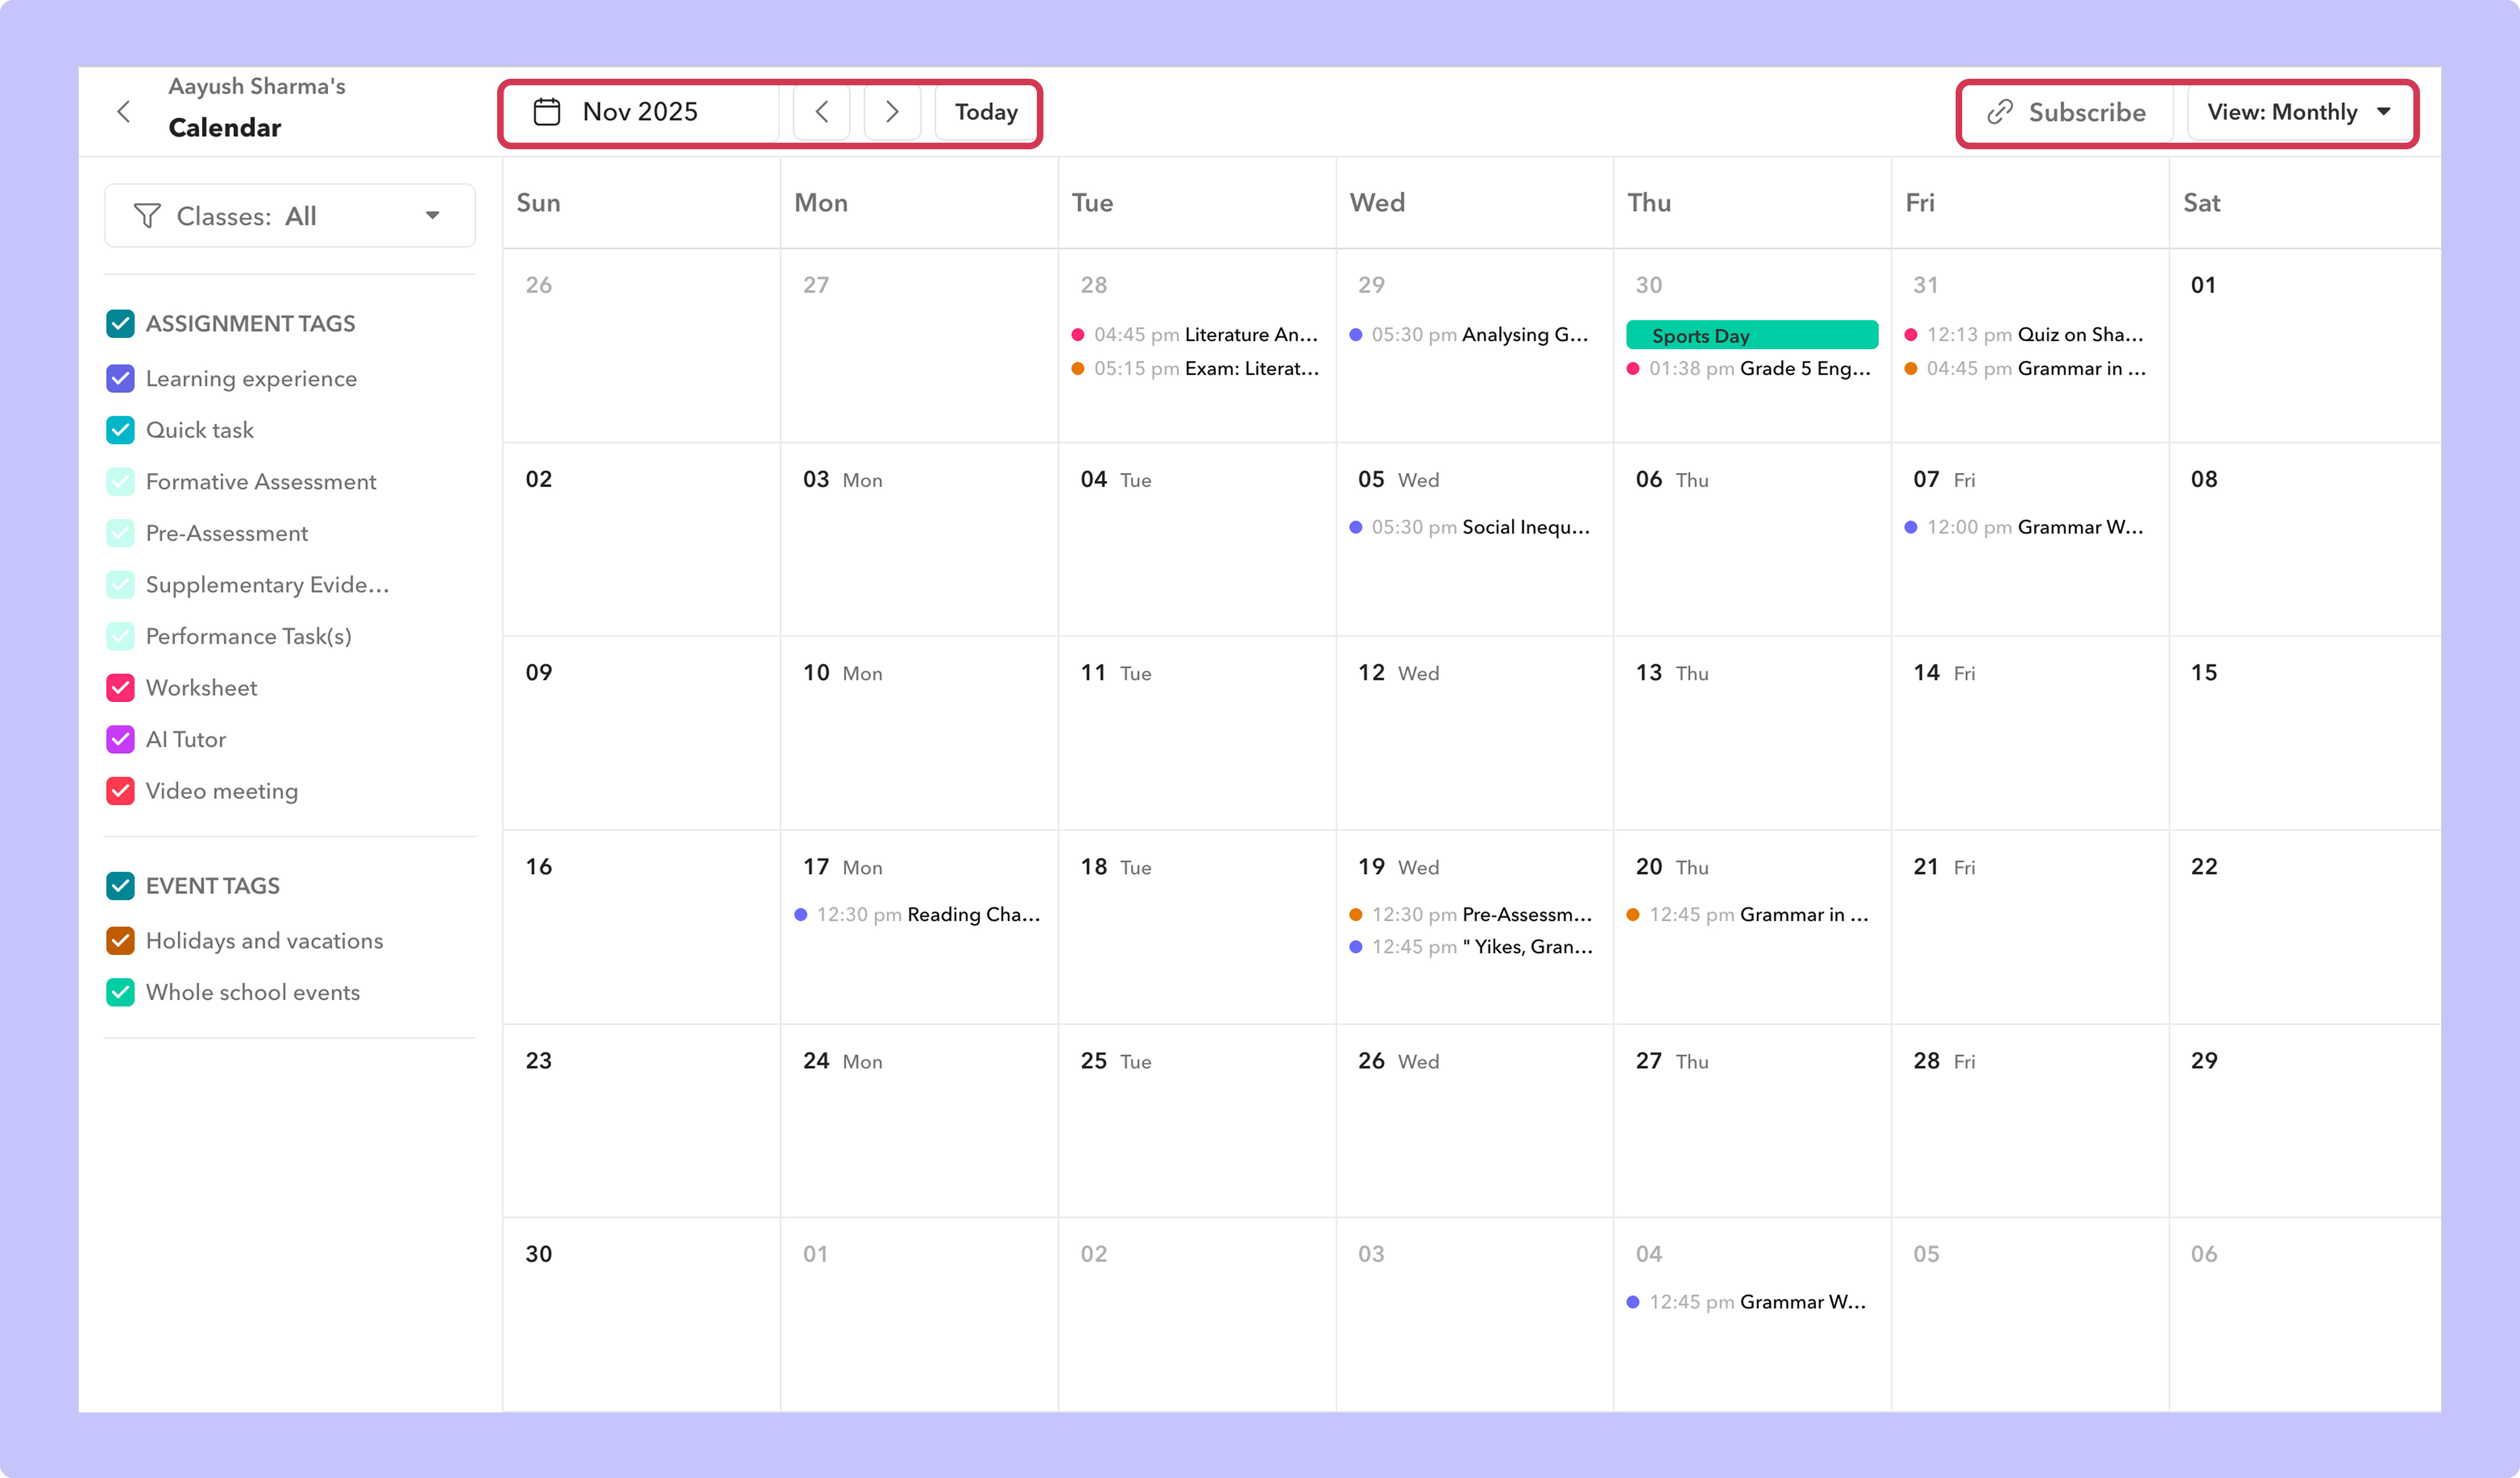Uncheck the AI Tutor tag
Screen dimensions: 2520x1478
coord(121,739)
